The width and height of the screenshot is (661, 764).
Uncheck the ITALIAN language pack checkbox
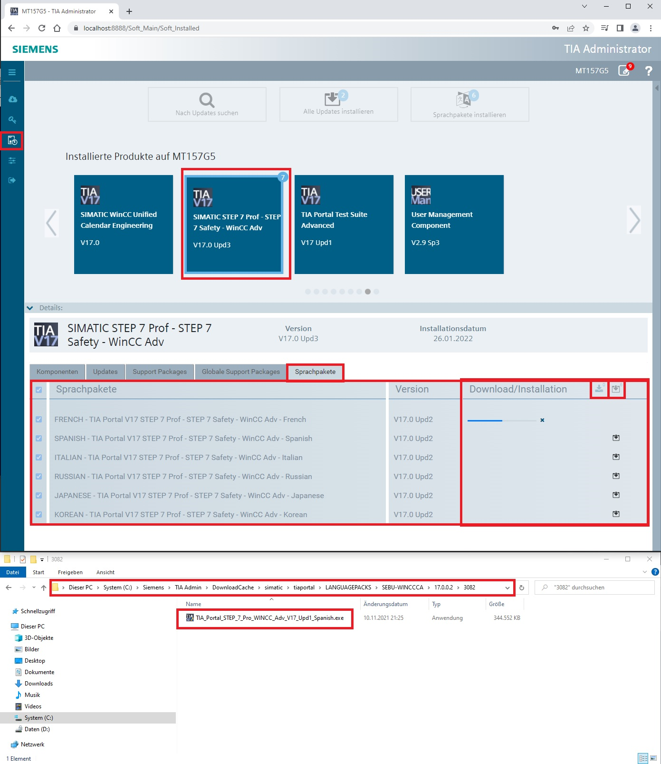(39, 457)
